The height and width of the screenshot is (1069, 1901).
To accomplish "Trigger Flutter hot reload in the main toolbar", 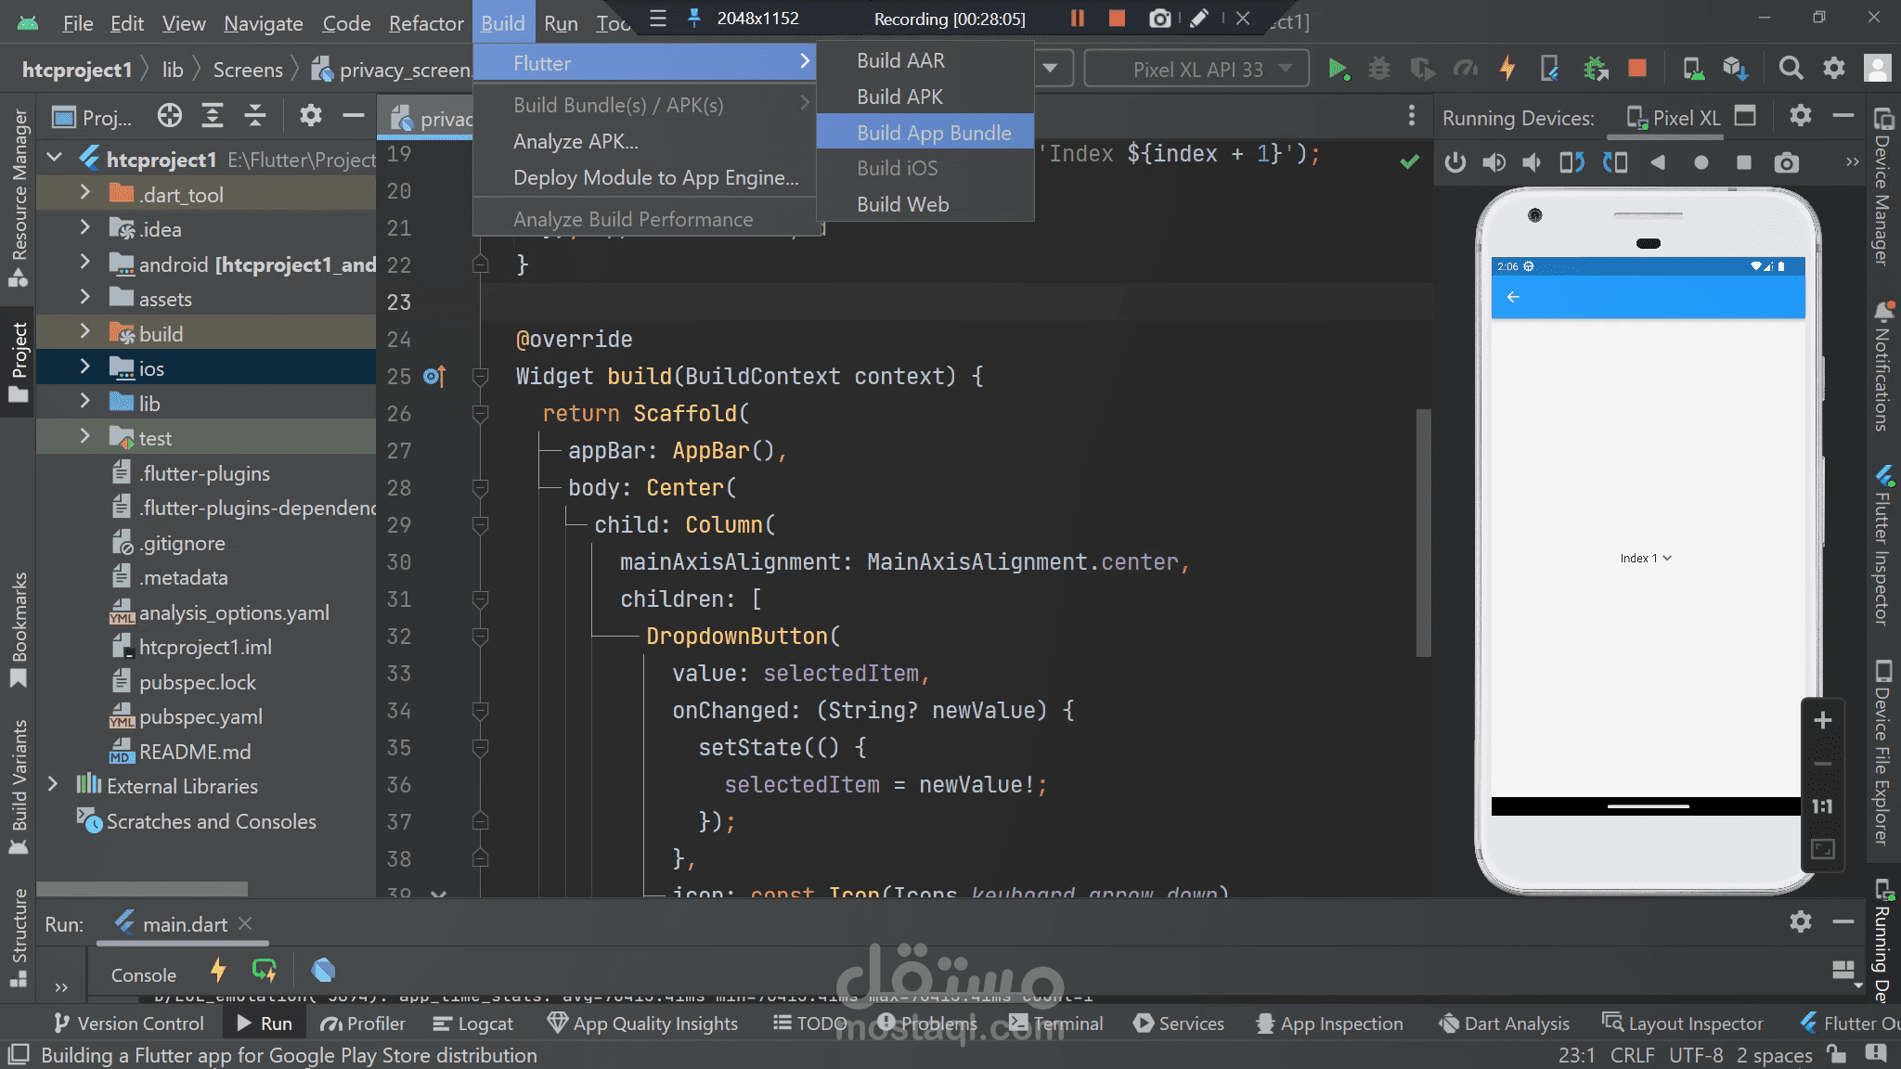I will (x=1507, y=69).
